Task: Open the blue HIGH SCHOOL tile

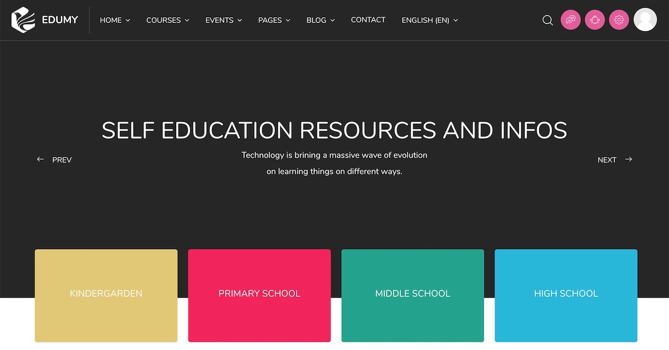Action: click(x=566, y=295)
